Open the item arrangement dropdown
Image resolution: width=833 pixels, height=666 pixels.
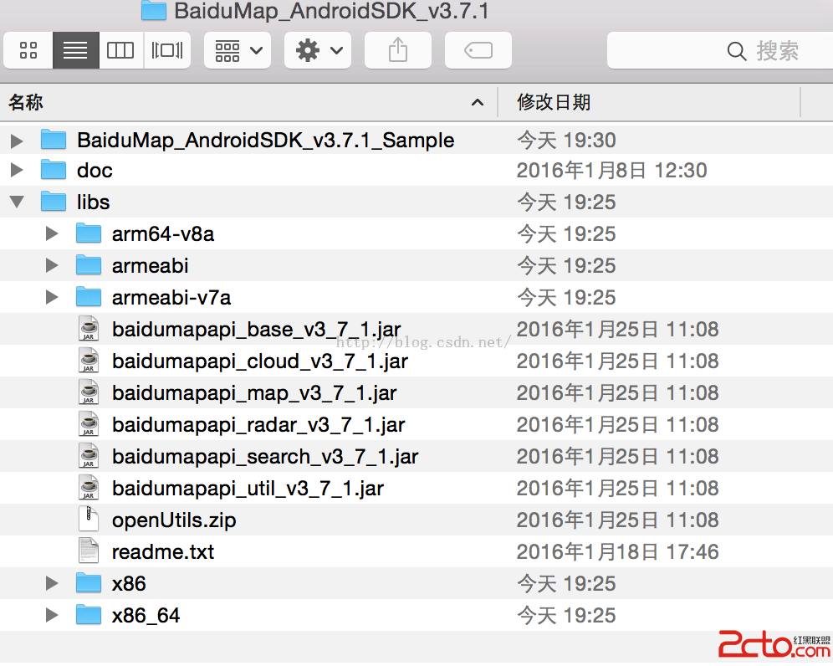coord(238,50)
